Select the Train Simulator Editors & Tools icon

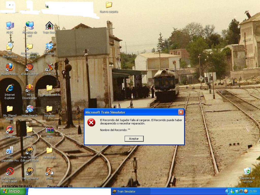click(30, 151)
